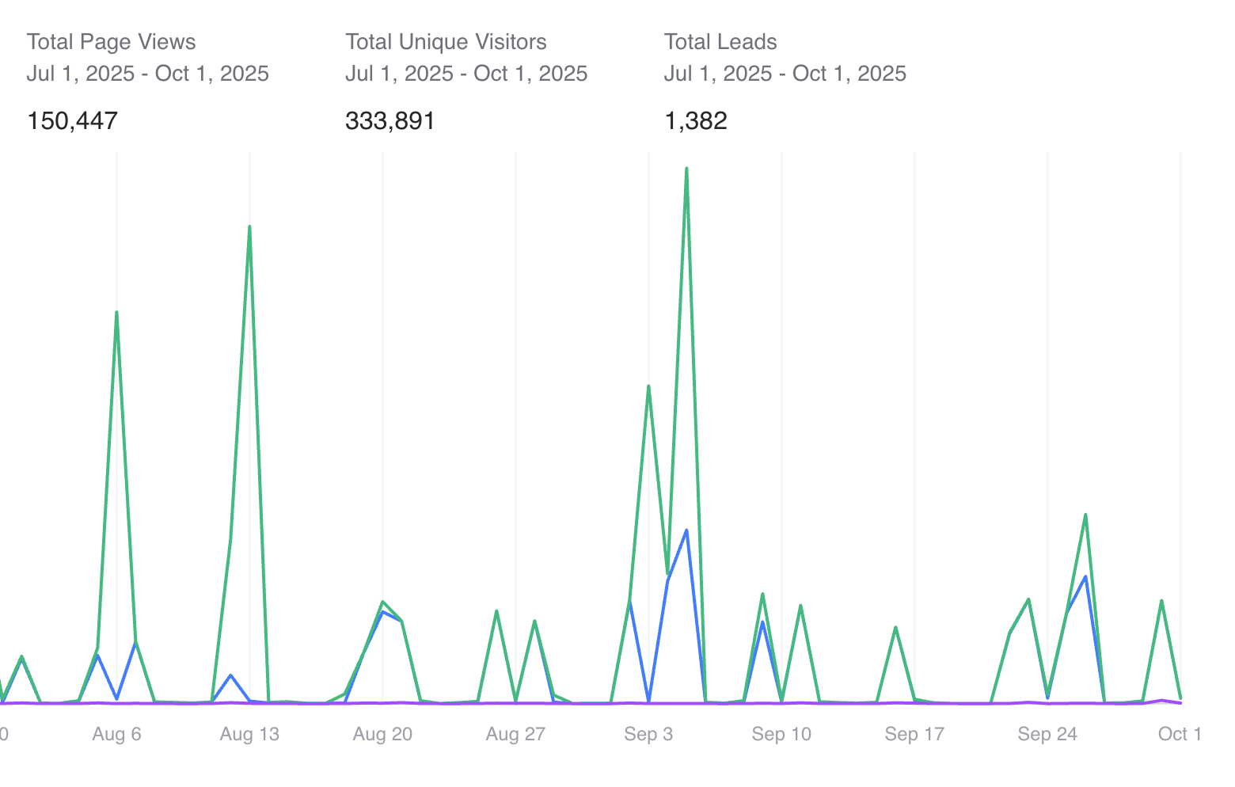The height and width of the screenshot is (787, 1235).
Task: Click the Sep 17 axis label
Action: click(914, 734)
